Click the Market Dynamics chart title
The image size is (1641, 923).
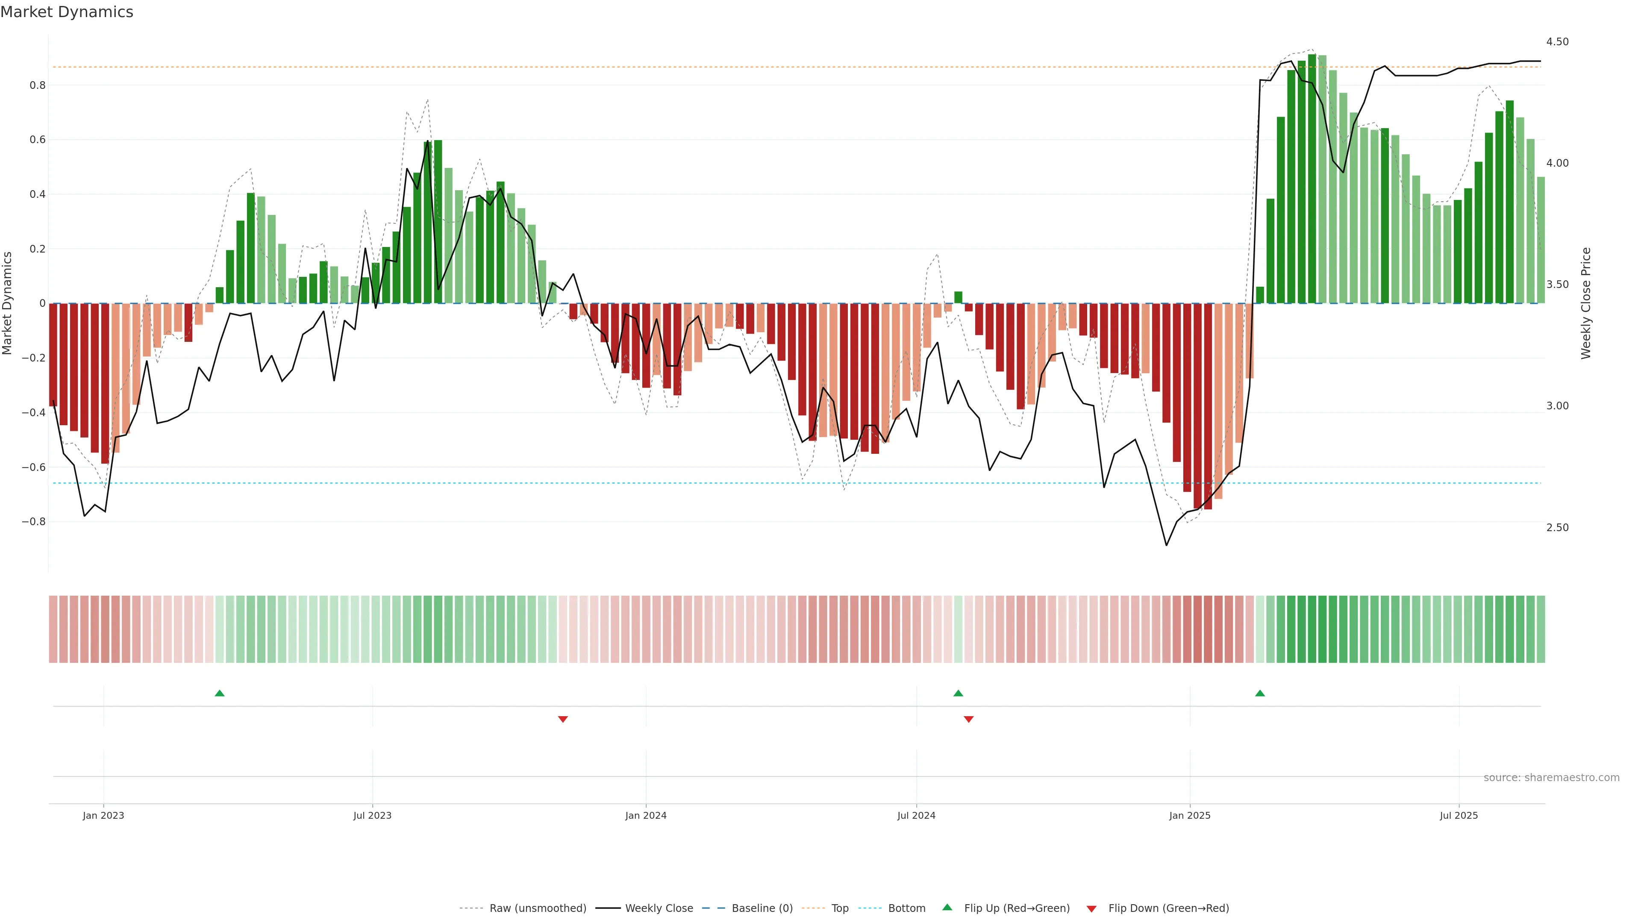pos(67,12)
